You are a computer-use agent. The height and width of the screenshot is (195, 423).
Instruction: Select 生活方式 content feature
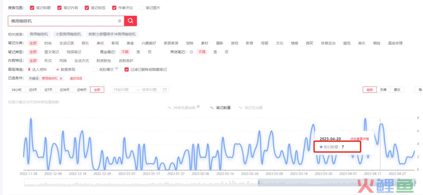point(82,61)
